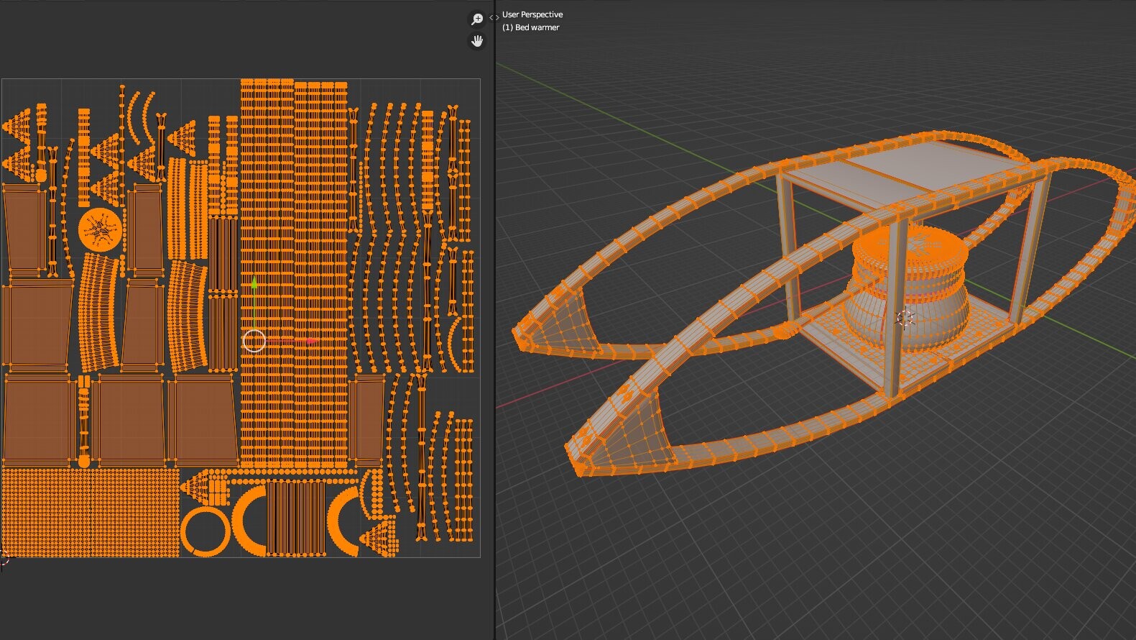Expand the 3D viewport toolbar with right chevron
The image size is (1136, 640).
(x=497, y=18)
